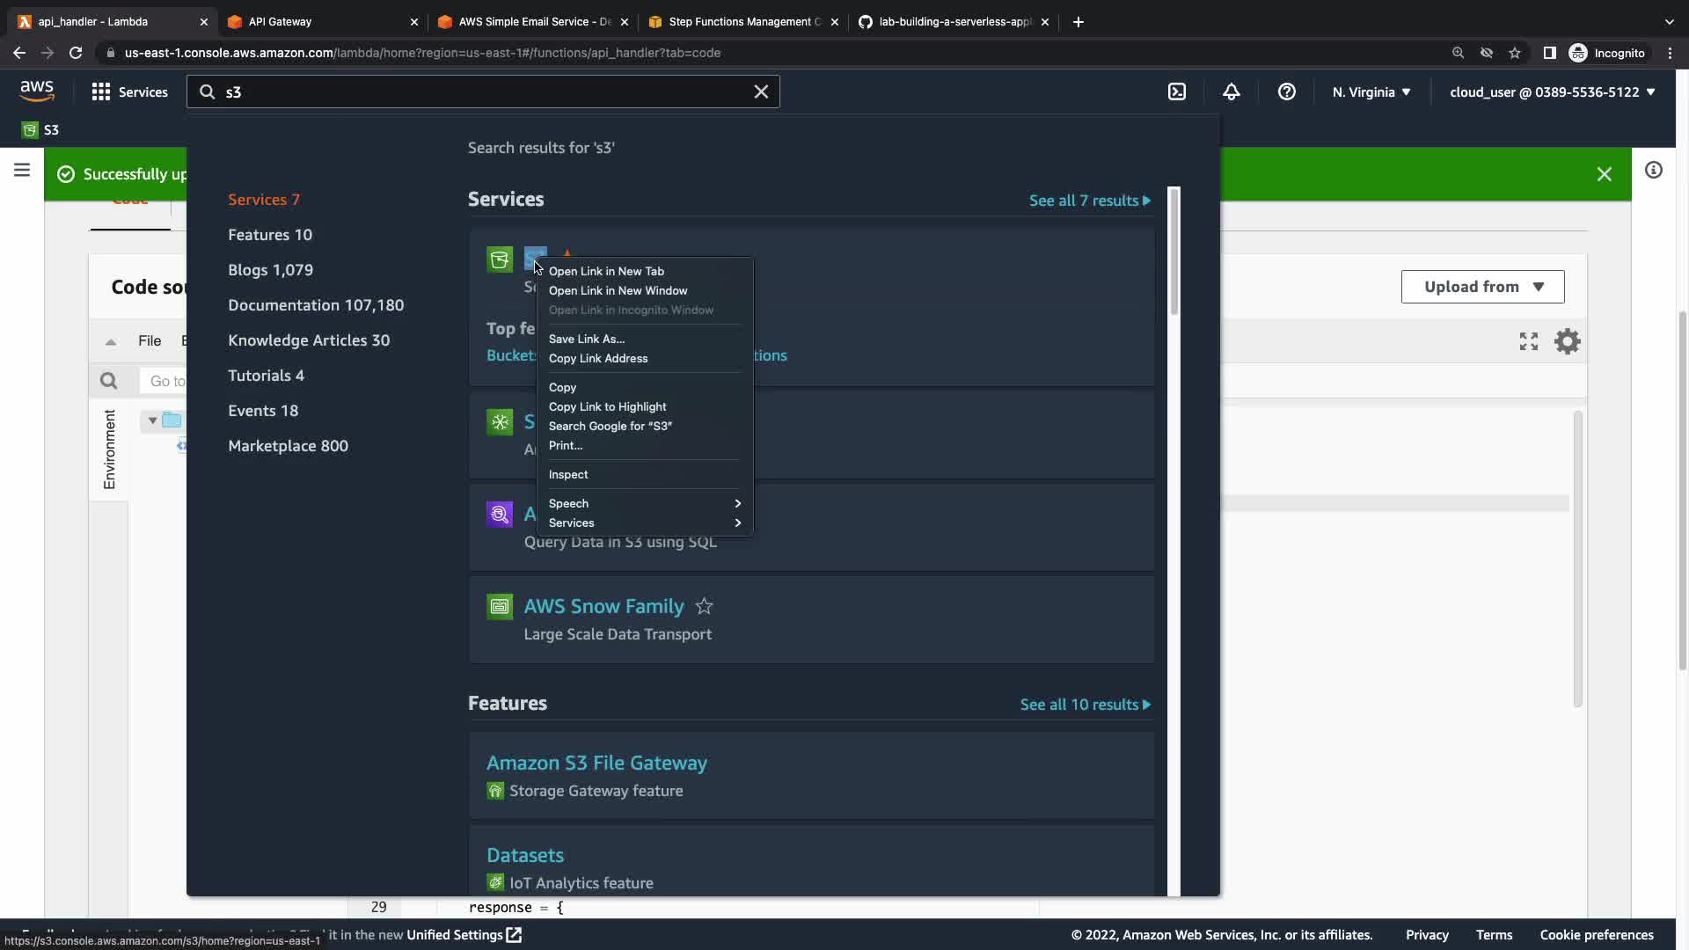The image size is (1689, 950).
Task: Select Copy Link Address menu entry
Action: pyautogui.click(x=598, y=358)
